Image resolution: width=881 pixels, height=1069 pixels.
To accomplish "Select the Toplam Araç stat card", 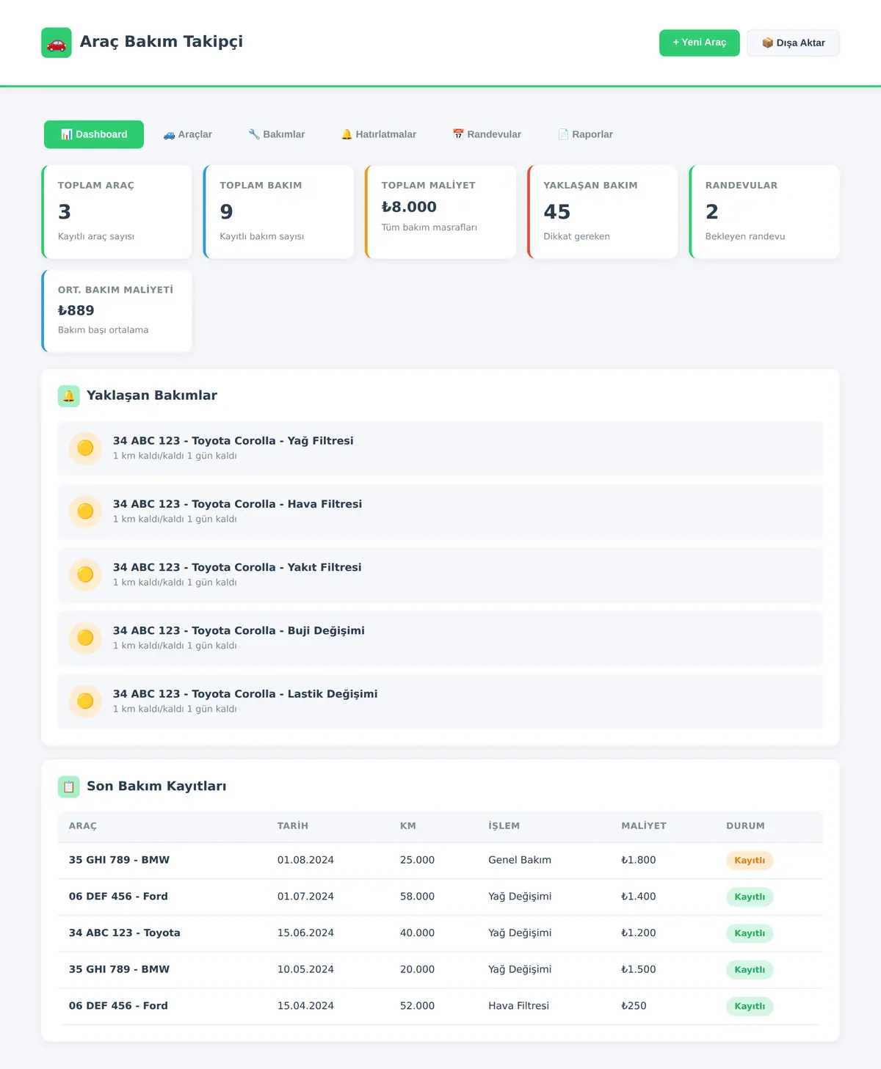I will click(x=117, y=211).
